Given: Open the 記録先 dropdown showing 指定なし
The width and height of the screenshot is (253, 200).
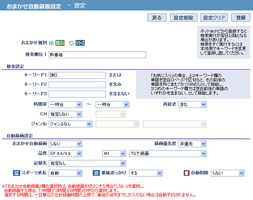Looking at the screenshot, I should coord(87,163).
